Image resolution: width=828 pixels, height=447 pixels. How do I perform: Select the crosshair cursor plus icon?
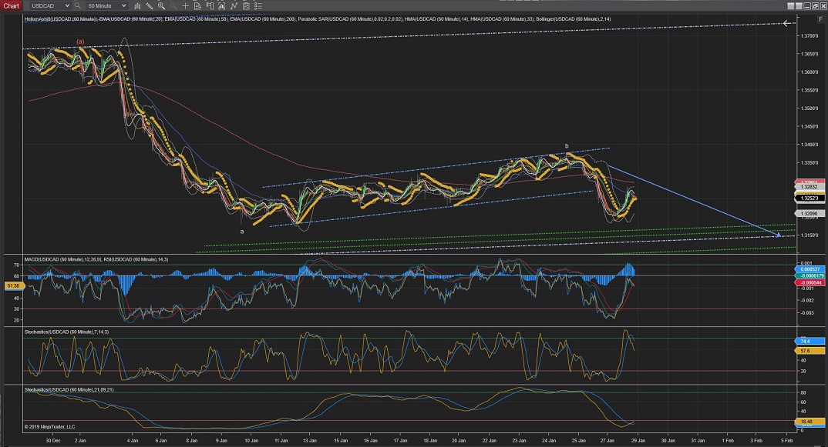[x=185, y=6]
